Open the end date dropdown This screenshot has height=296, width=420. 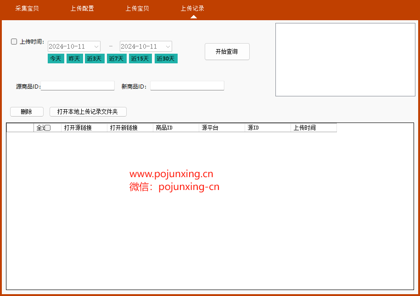(168, 47)
